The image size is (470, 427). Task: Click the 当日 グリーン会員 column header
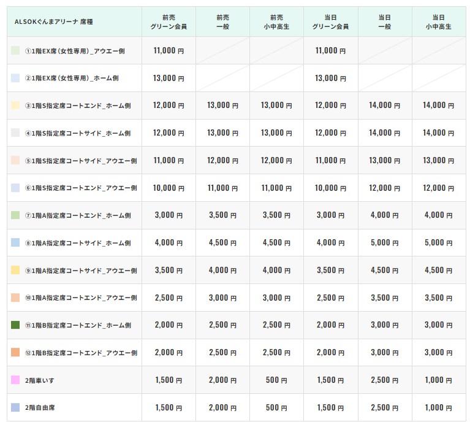pos(331,22)
